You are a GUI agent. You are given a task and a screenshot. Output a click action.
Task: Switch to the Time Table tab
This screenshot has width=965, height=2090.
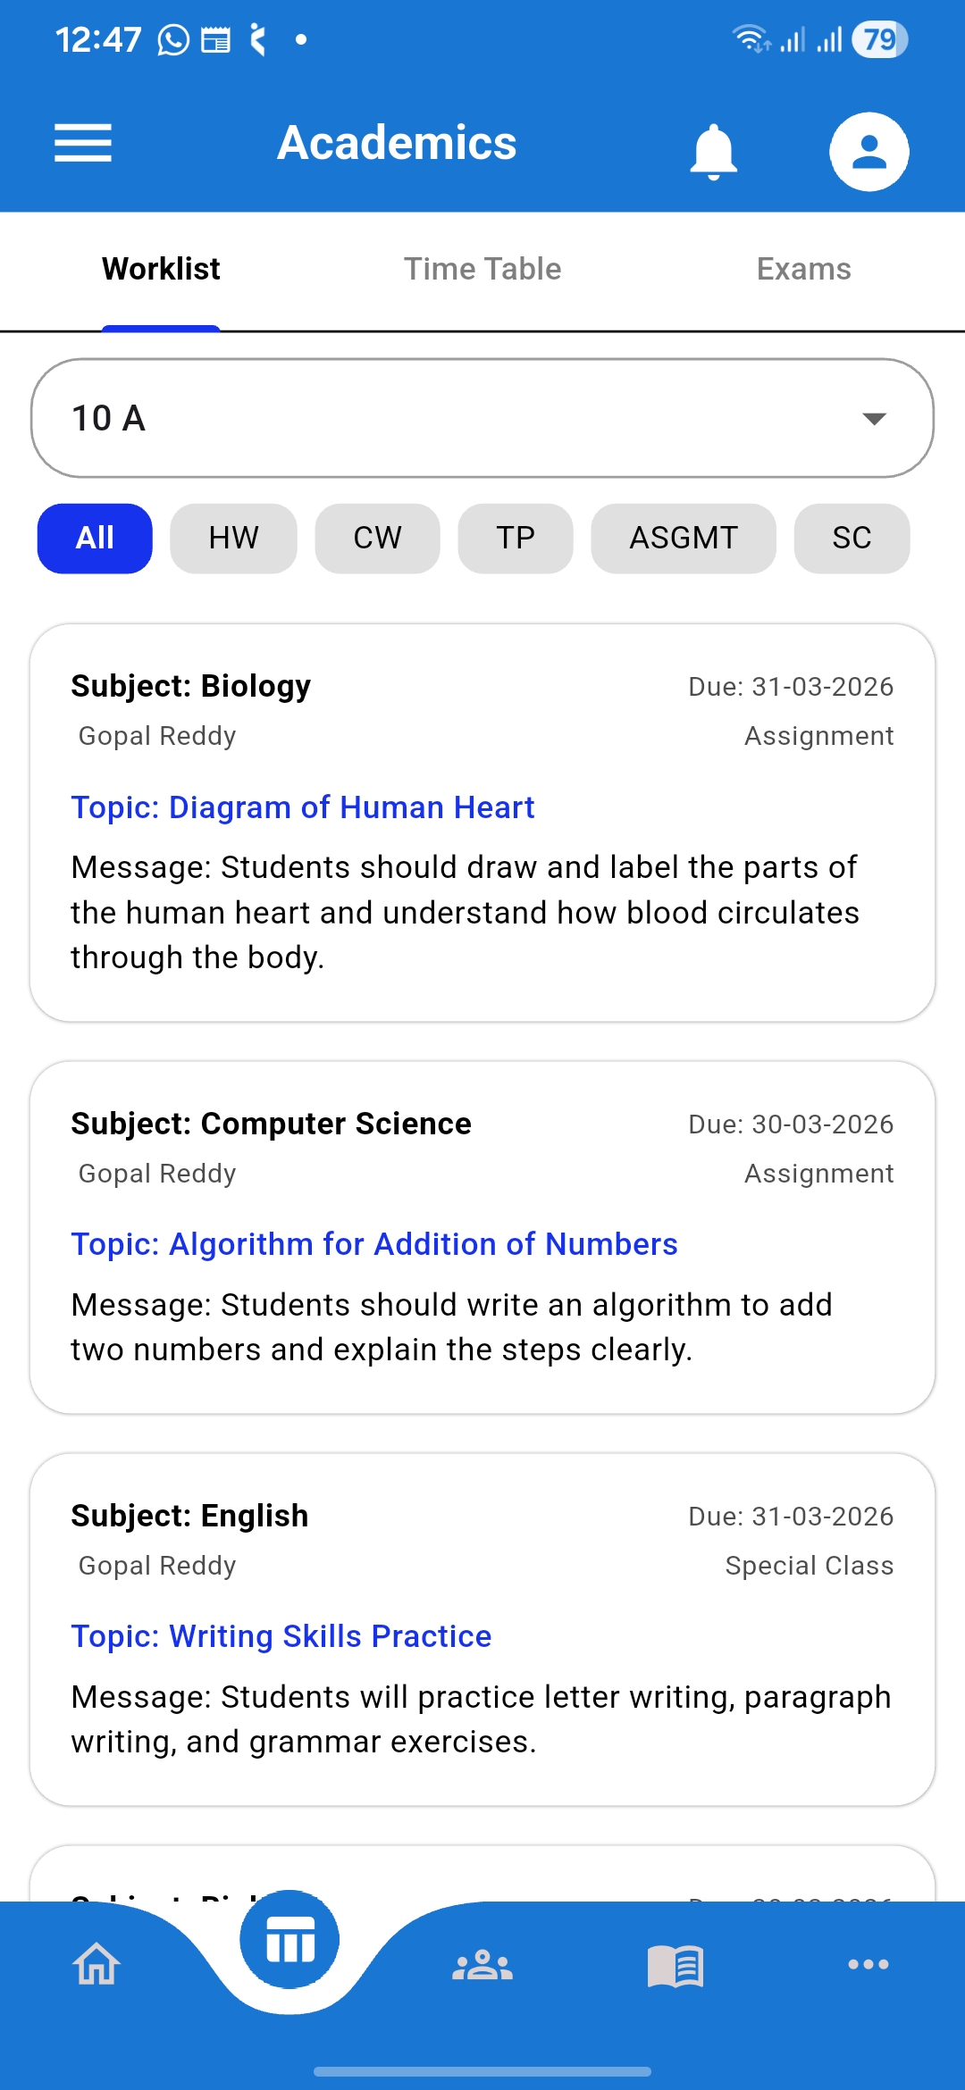[482, 269]
